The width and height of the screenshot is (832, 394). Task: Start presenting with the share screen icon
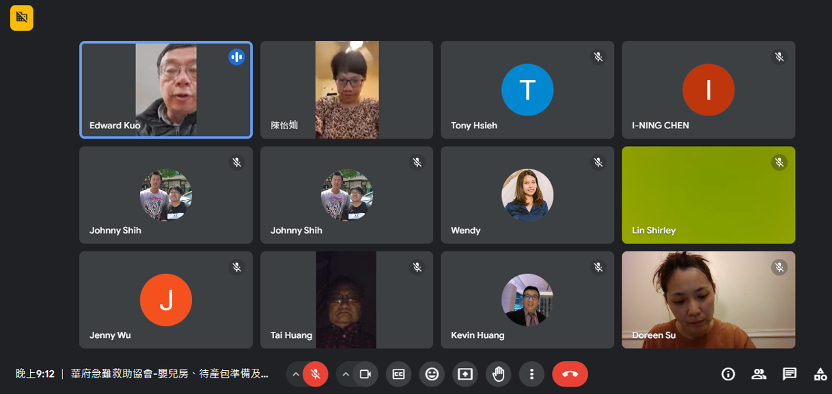pos(465,374)
